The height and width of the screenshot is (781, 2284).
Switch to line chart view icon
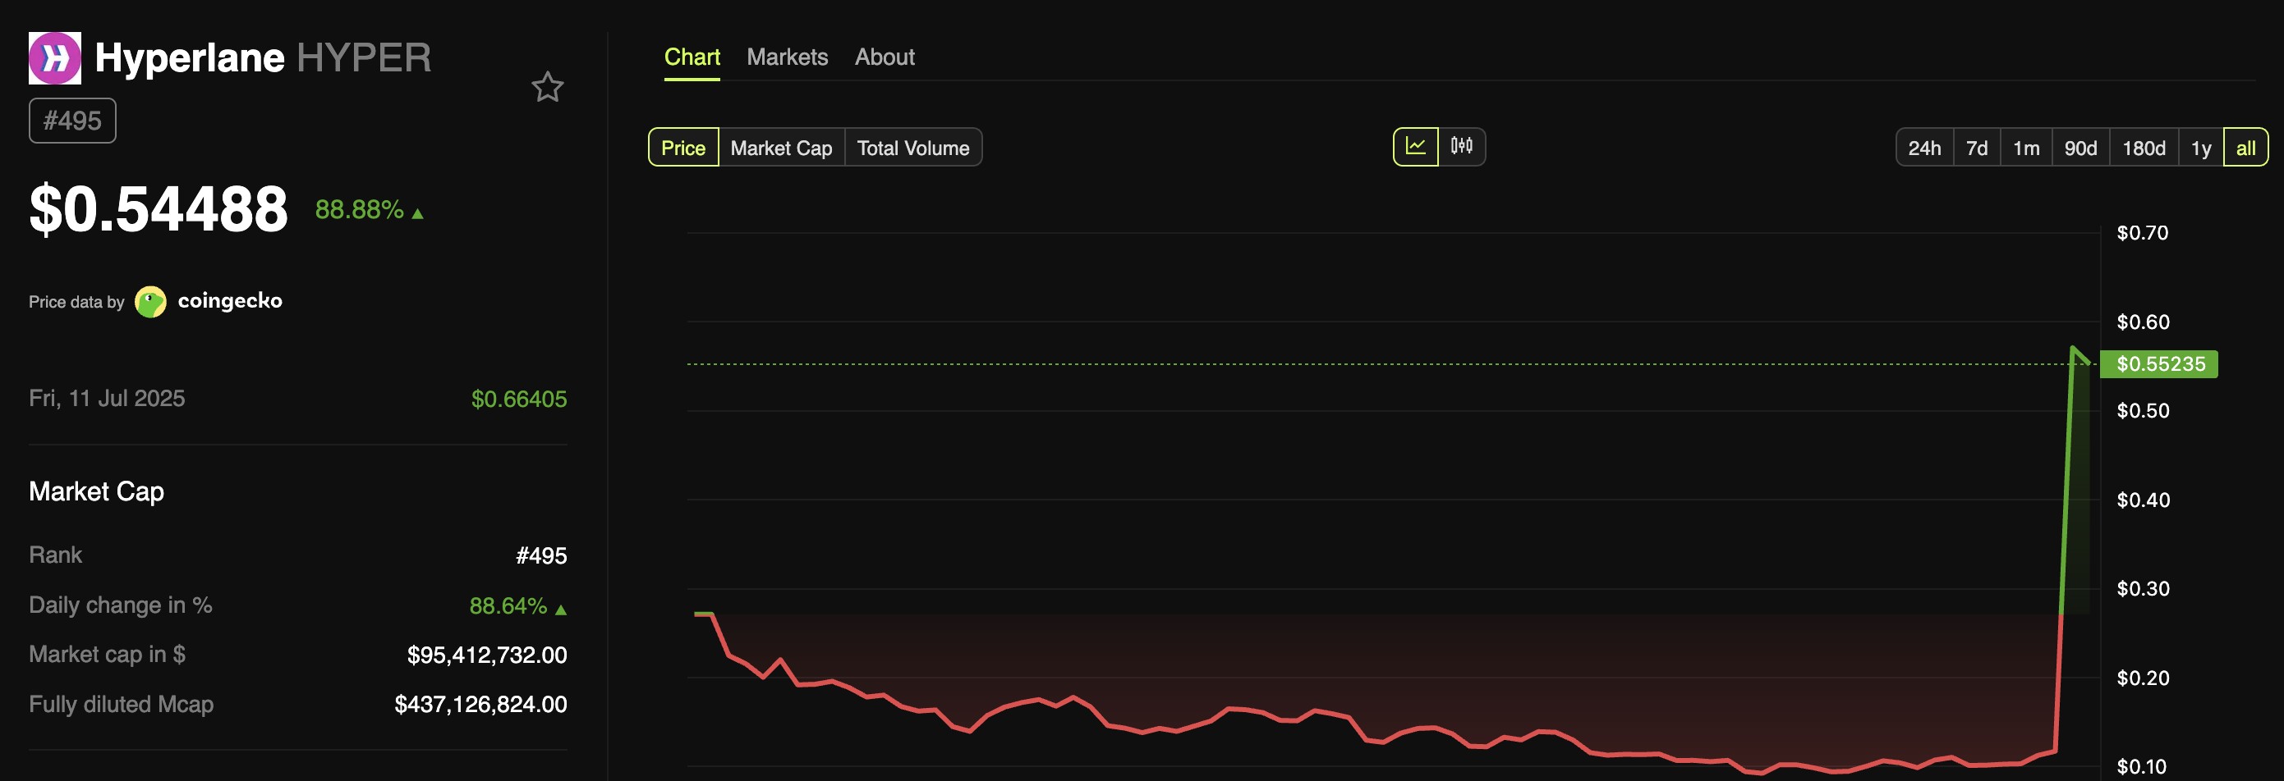(x=1416, y=146)
